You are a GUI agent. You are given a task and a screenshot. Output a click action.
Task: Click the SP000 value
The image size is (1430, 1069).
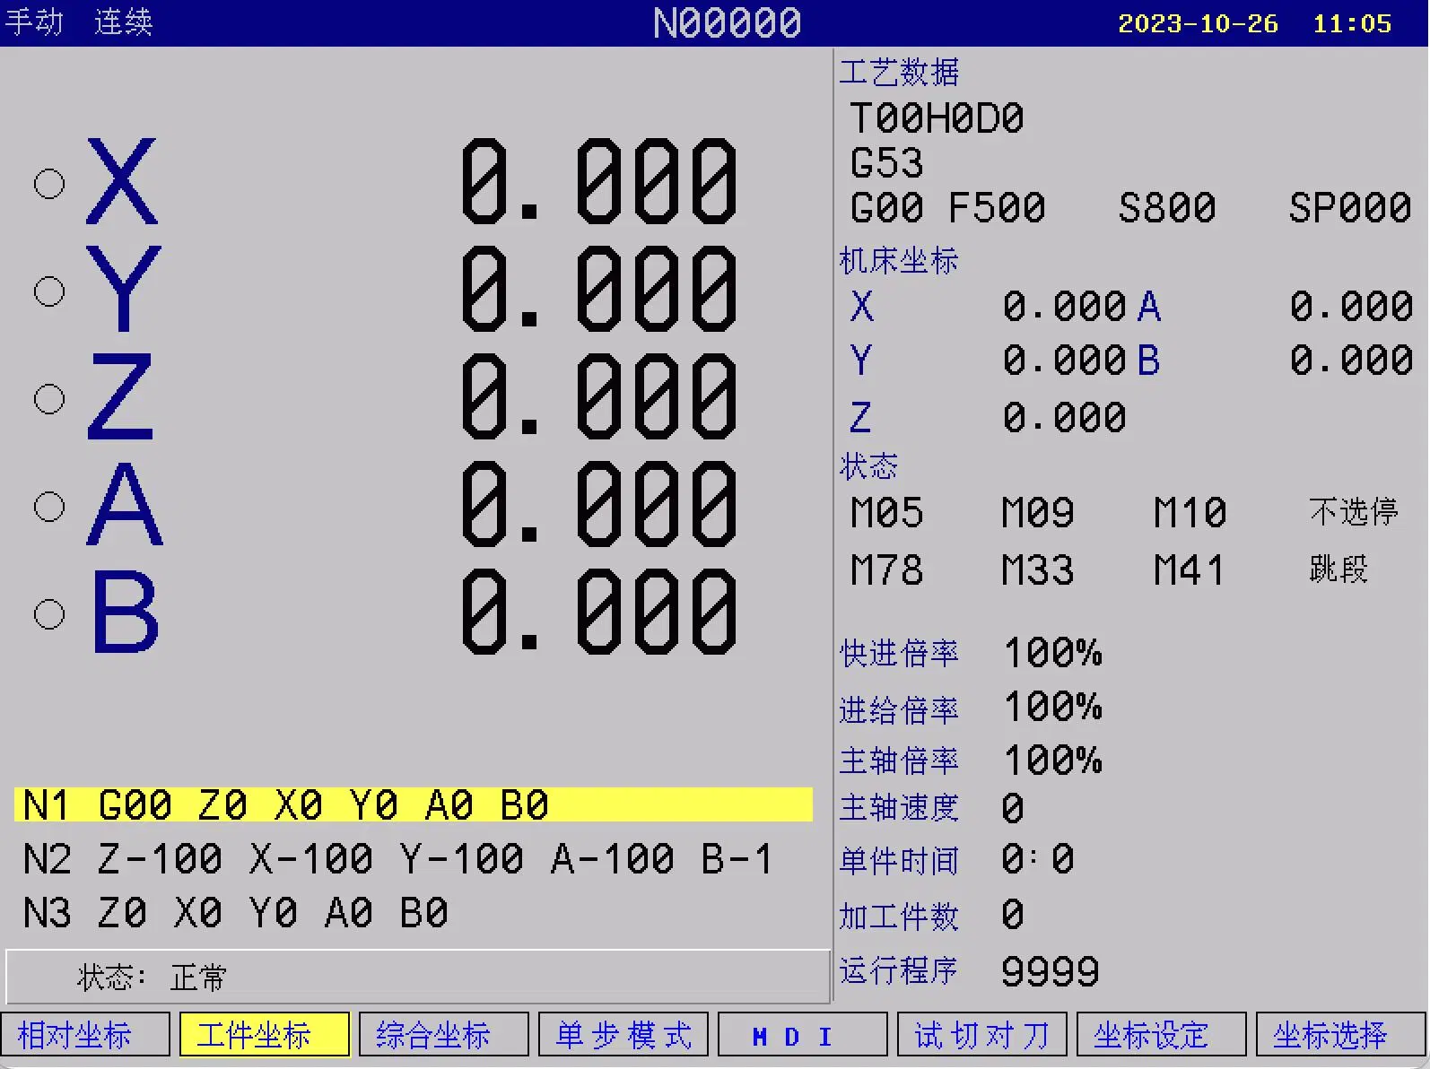pos(1350,208)
